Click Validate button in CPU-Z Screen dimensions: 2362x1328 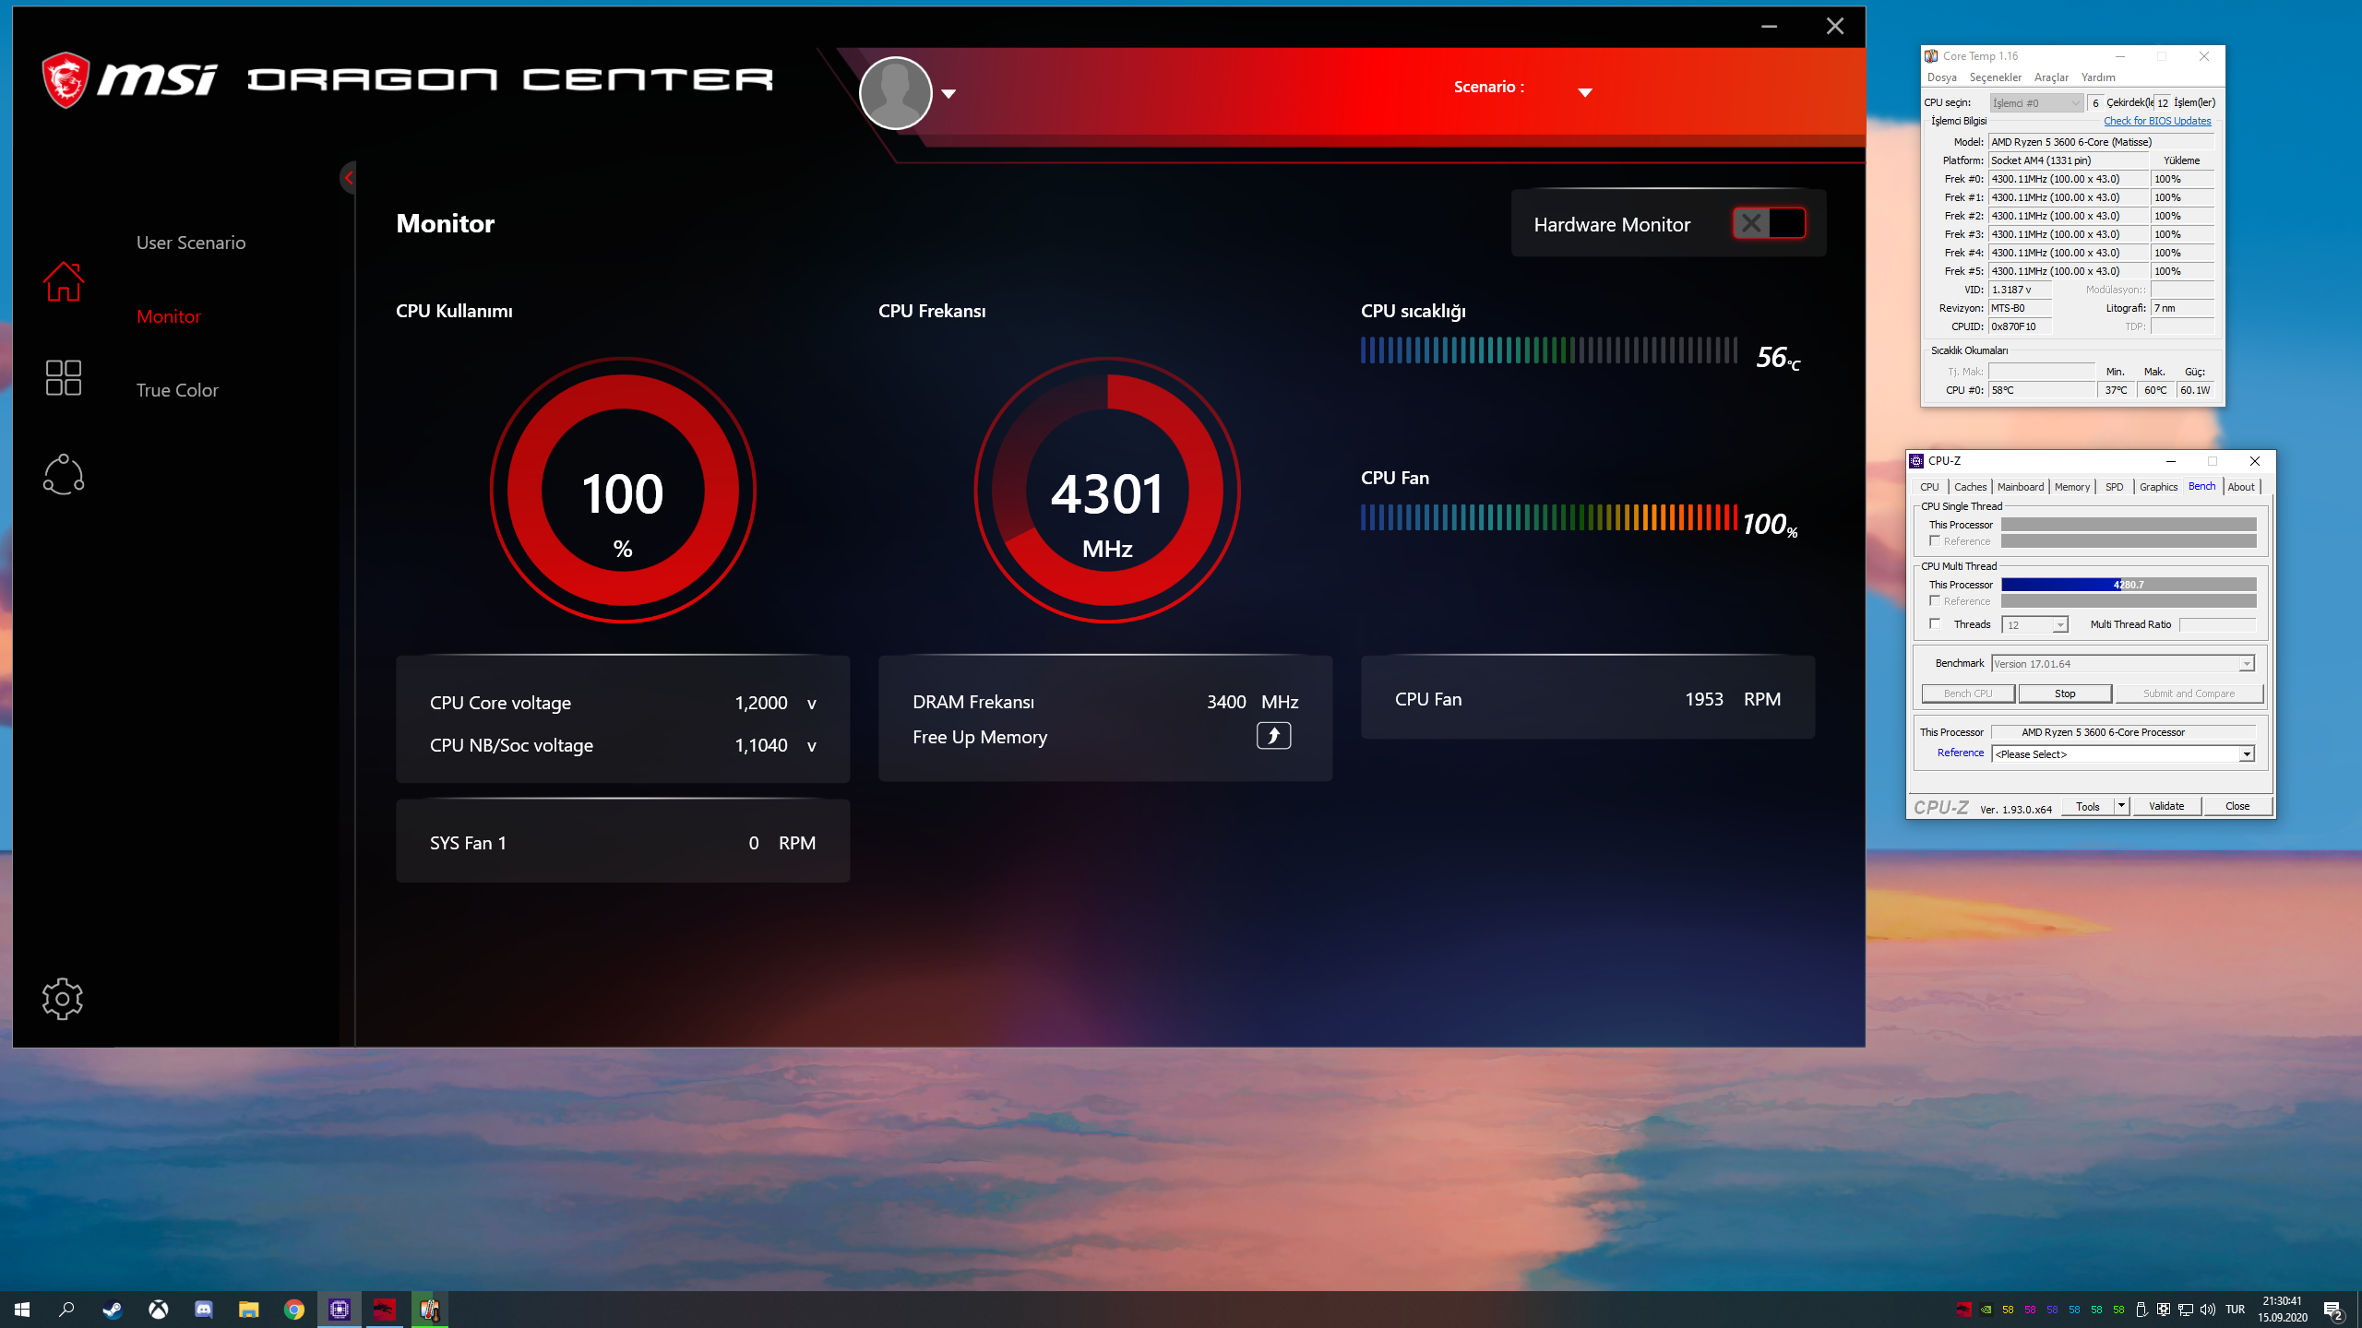[x=2166, y=806]
